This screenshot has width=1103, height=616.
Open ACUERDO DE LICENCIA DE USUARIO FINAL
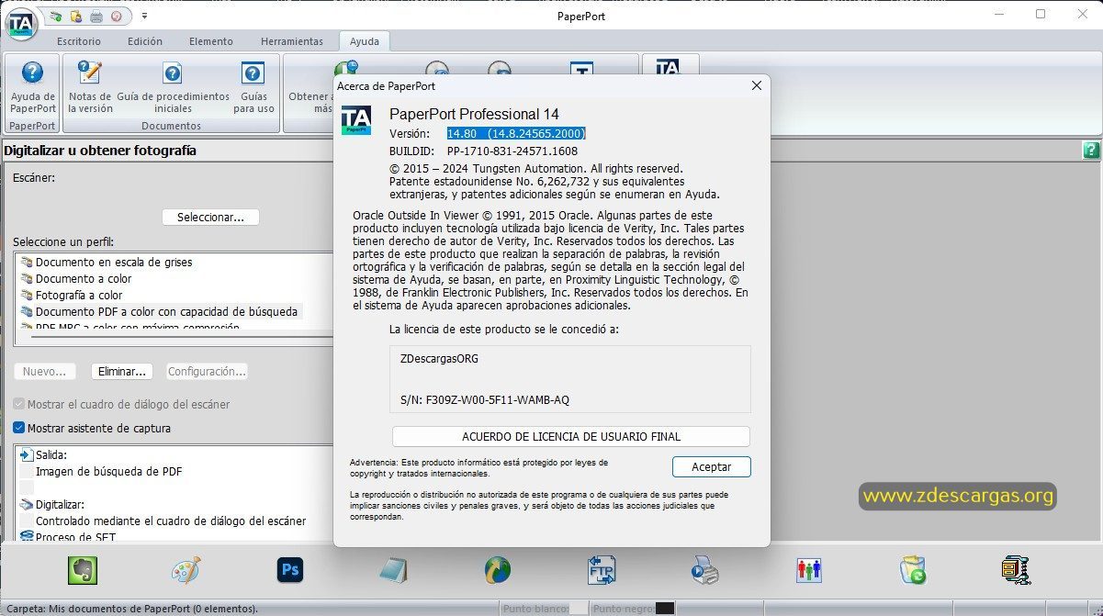(571, 437)
